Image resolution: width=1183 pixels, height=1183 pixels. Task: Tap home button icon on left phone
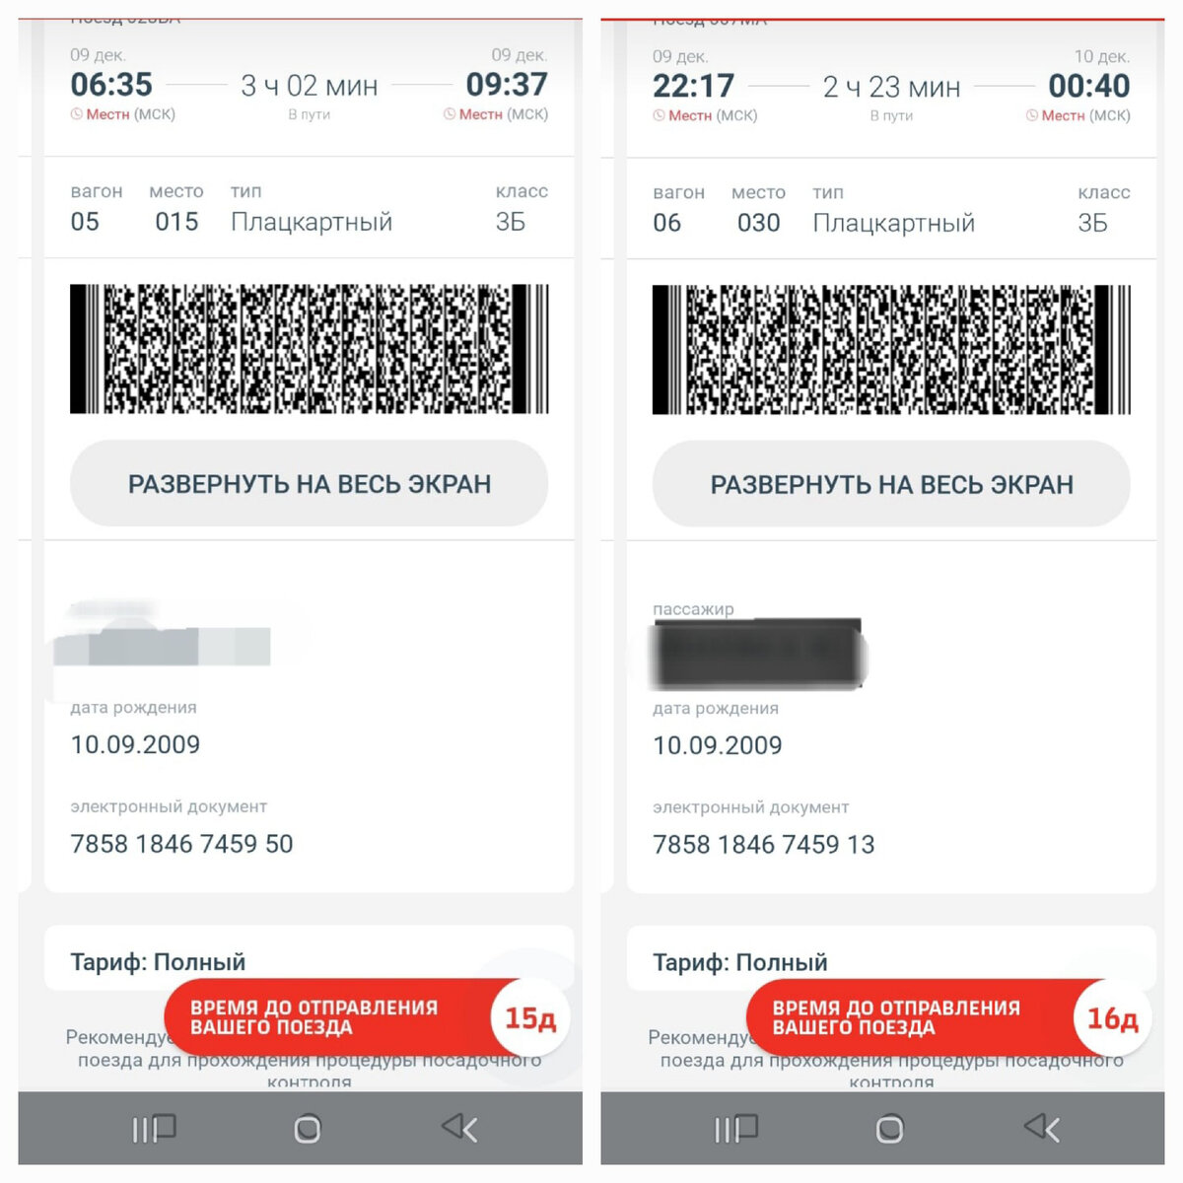point(308,1129)
